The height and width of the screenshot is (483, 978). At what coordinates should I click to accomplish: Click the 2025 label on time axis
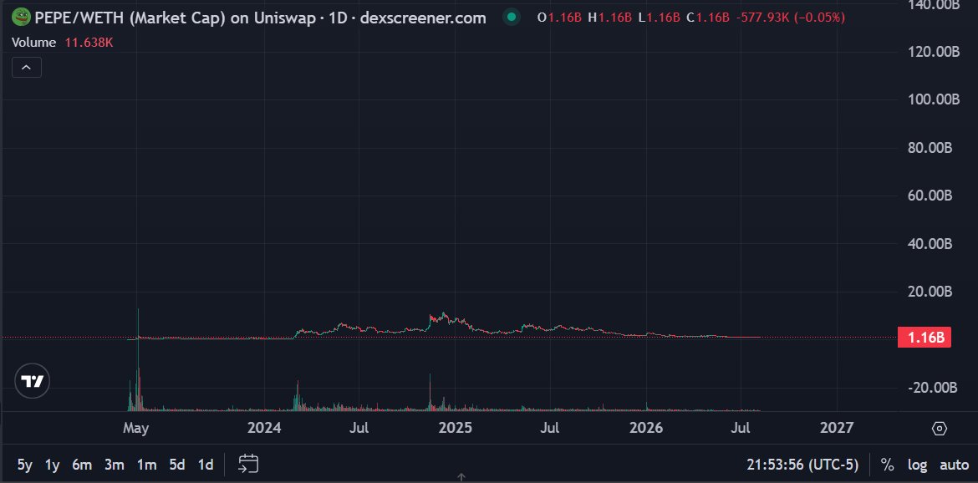pos(455,428)
